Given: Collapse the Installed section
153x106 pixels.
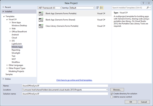Looking at the screenshot, I should (3, 11).
